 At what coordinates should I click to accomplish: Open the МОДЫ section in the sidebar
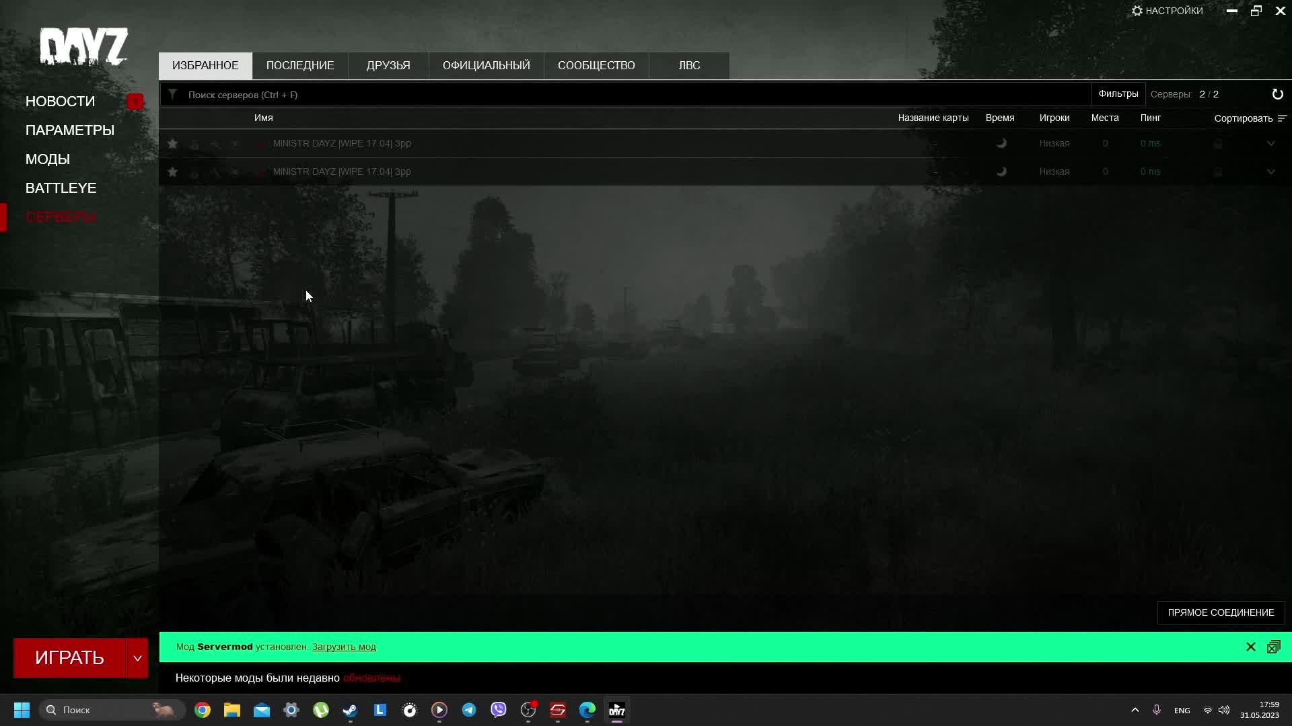(x=48, y=159)
